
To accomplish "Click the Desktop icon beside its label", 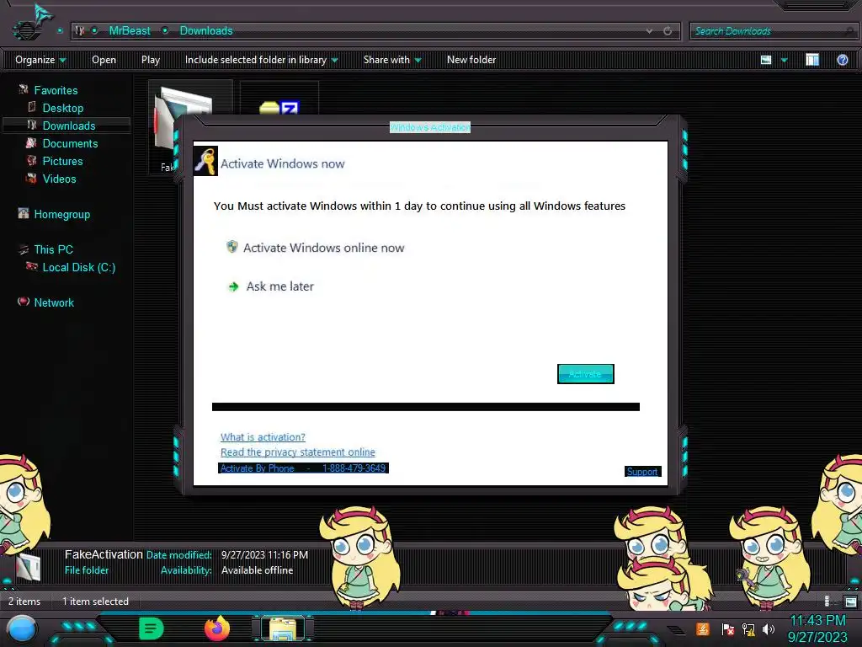I will click(32, 107).
